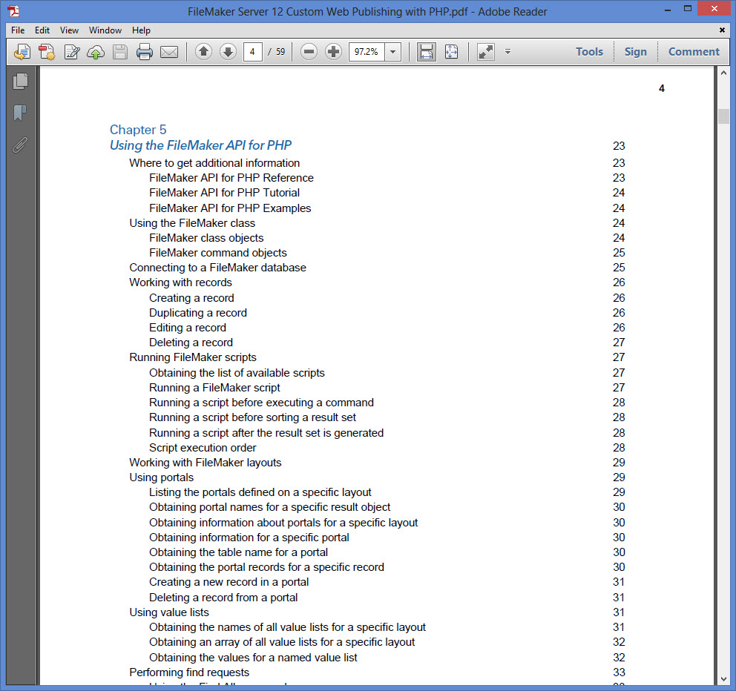
Task: Open 'FileMaker API for PHP Tutorial' entry
Action: (224, 192)
